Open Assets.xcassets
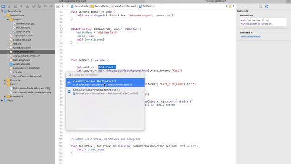Viewport: 291px width, 164px height. point(21,64)
